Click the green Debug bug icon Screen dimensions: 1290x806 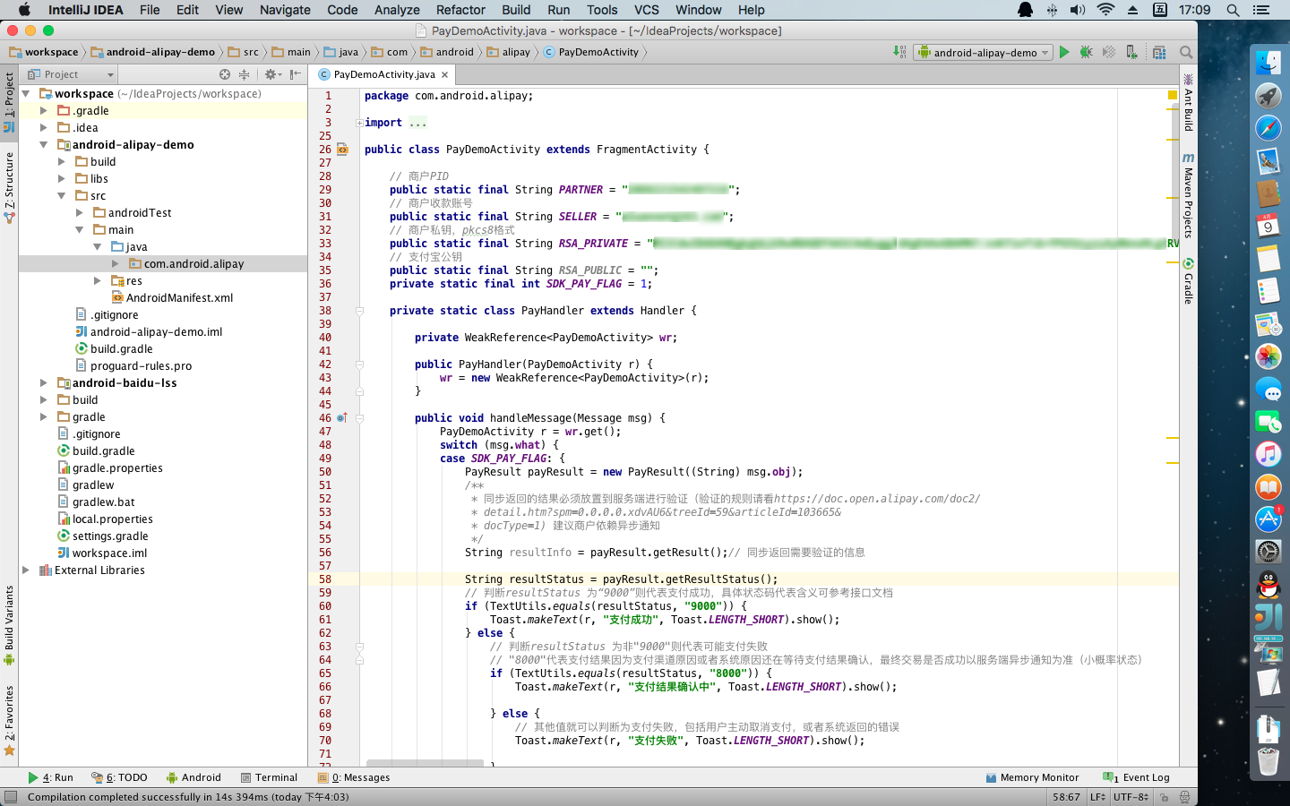[x=1086, y=52]
